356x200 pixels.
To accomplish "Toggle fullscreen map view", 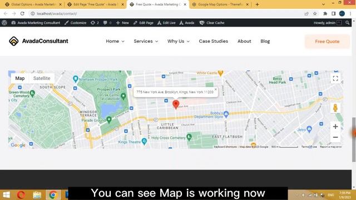I will [x=335, y=78].
